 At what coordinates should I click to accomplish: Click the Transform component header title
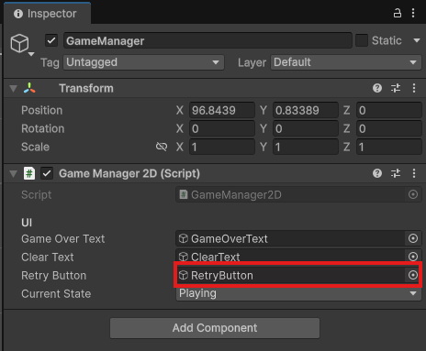point(86,88)
